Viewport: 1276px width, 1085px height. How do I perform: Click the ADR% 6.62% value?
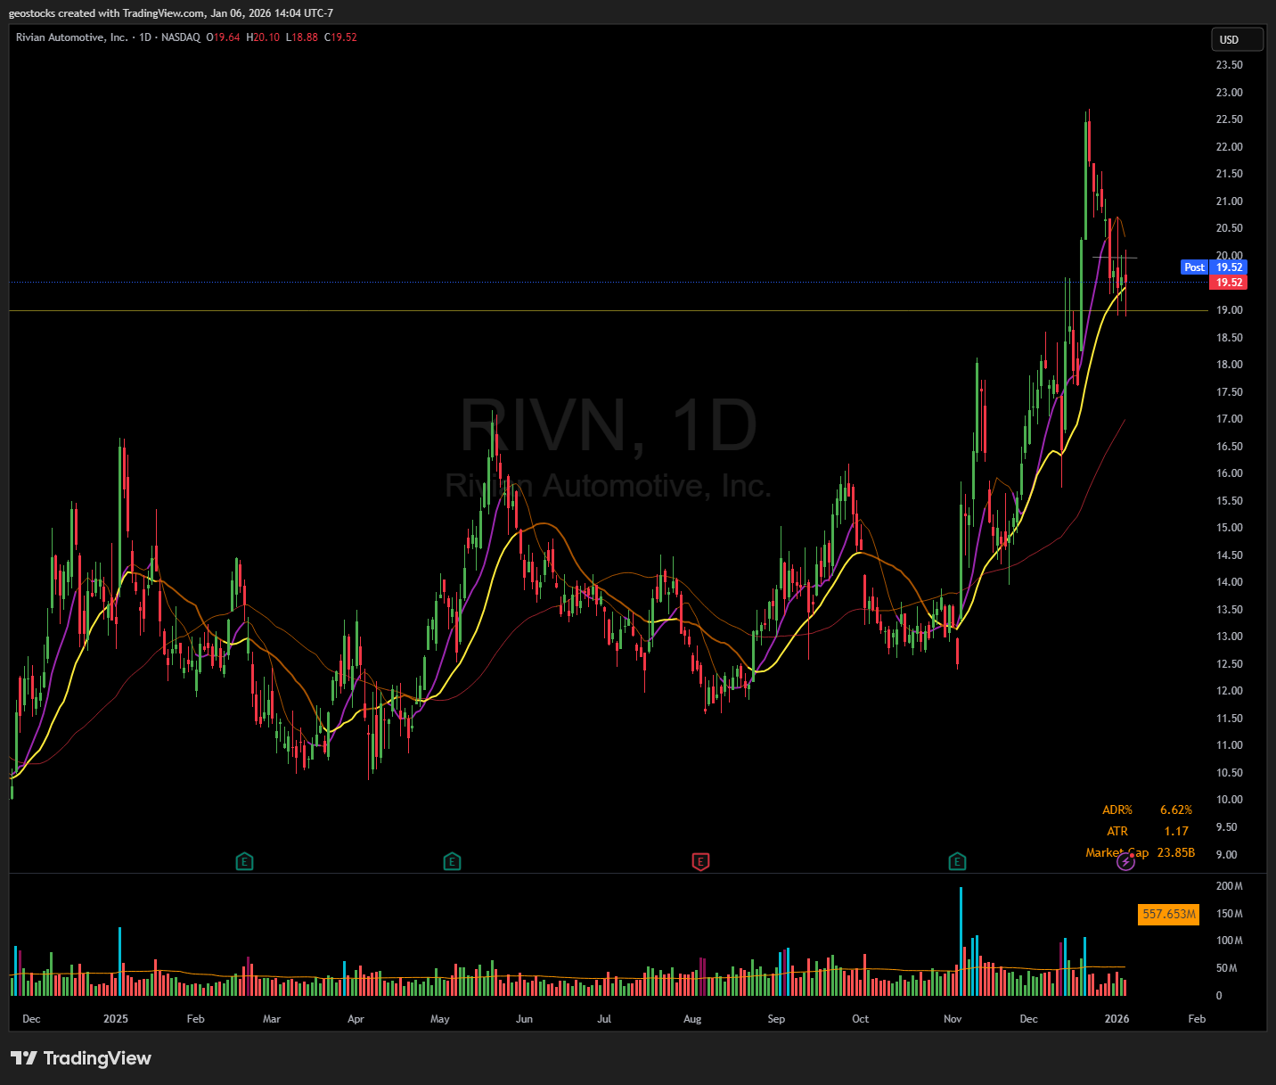(1175, 810)
